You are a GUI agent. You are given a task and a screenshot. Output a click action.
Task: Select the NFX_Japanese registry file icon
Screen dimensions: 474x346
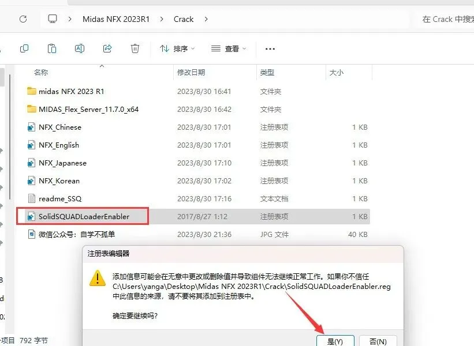click(x=31, y=163)
